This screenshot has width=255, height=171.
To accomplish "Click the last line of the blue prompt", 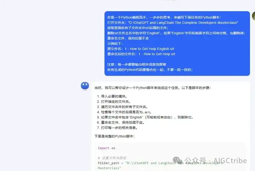I will click(150, 70).
